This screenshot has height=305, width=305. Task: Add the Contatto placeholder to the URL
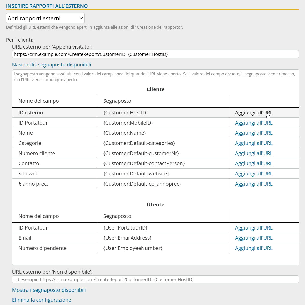click(254, 163)
